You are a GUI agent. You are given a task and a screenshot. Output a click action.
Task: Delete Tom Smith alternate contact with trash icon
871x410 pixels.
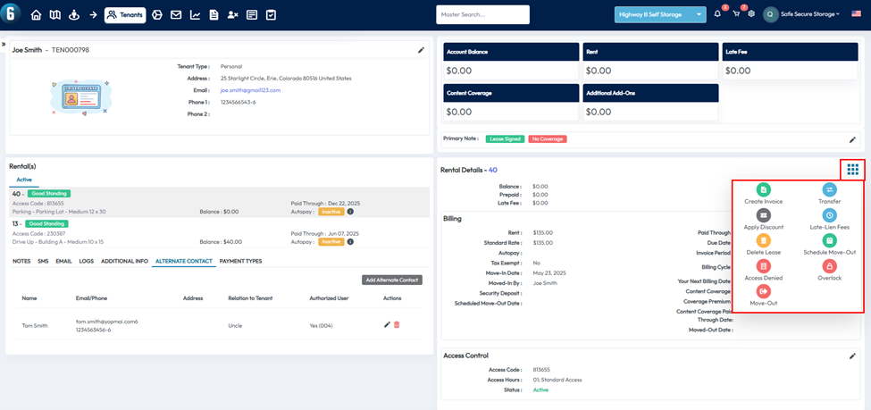[x=397, y=325]
